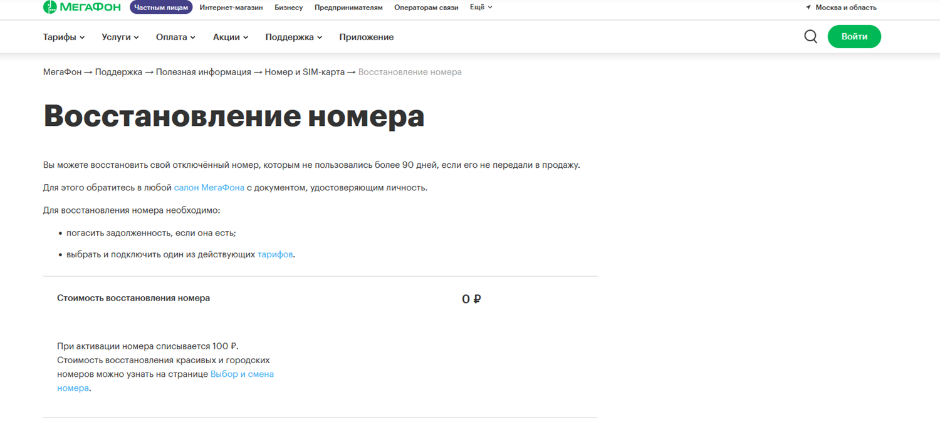Click the line Для восстановления номера необходимо

pyautogui.click(x=132, y=210)
